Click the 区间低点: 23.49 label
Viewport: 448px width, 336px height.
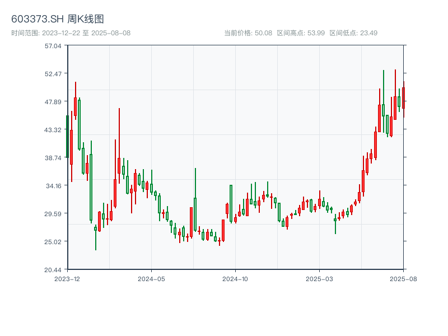[353, 33]
